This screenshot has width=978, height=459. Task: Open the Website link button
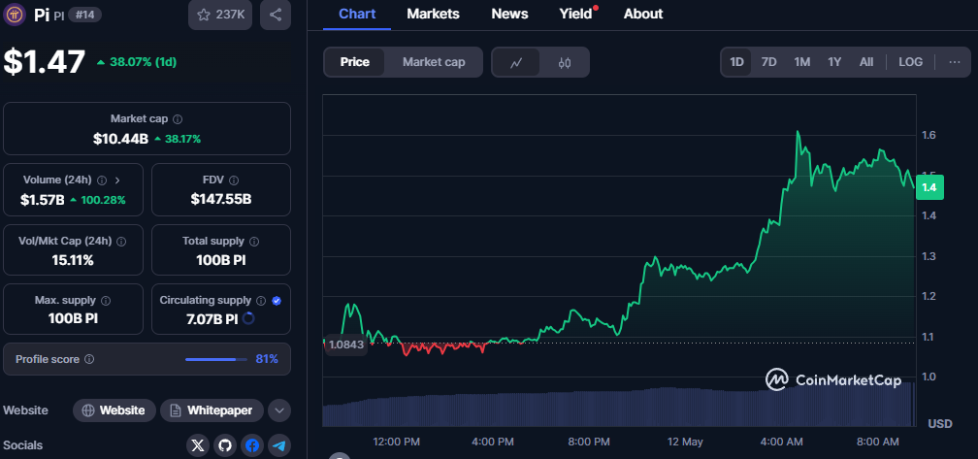coord(114,410)
